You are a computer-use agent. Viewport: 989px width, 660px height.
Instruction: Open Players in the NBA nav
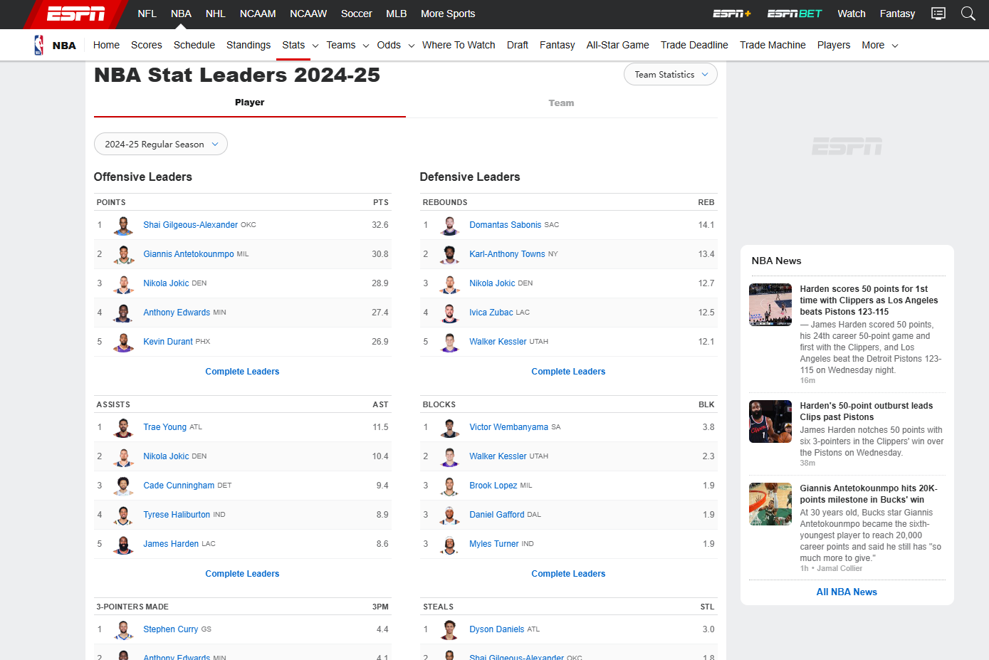834,45
